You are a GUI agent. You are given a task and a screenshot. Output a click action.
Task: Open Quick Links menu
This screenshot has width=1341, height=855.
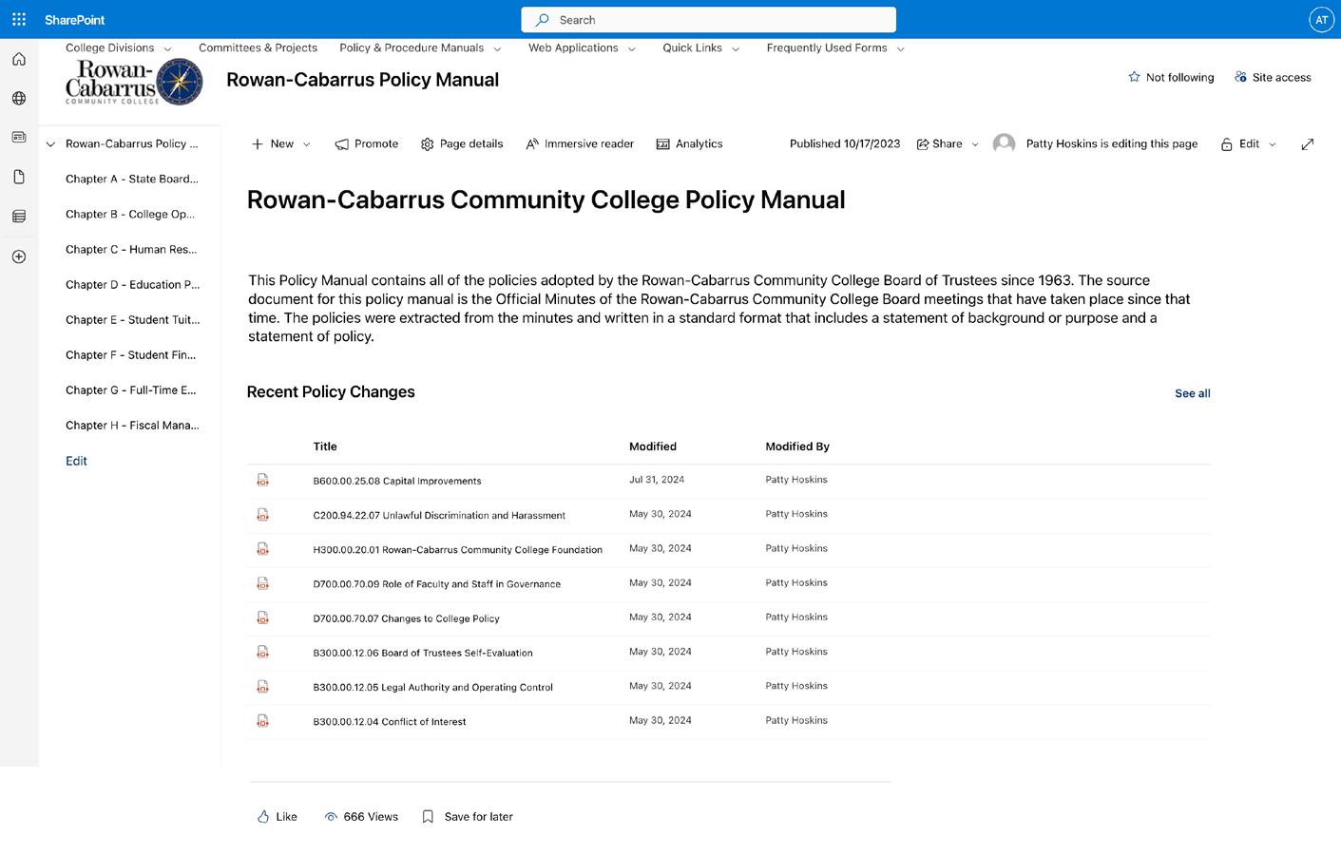click(692, 47)
